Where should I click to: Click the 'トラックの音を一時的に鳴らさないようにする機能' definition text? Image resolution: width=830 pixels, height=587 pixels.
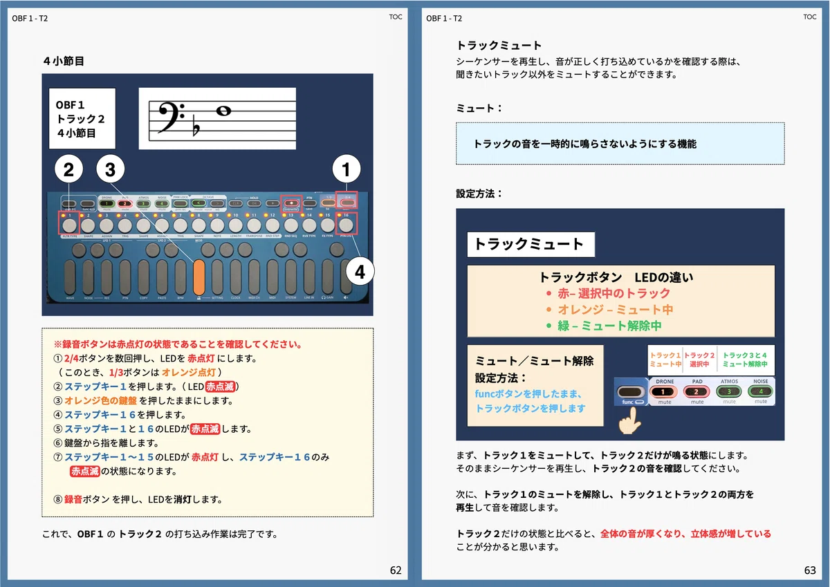[584, 144]
